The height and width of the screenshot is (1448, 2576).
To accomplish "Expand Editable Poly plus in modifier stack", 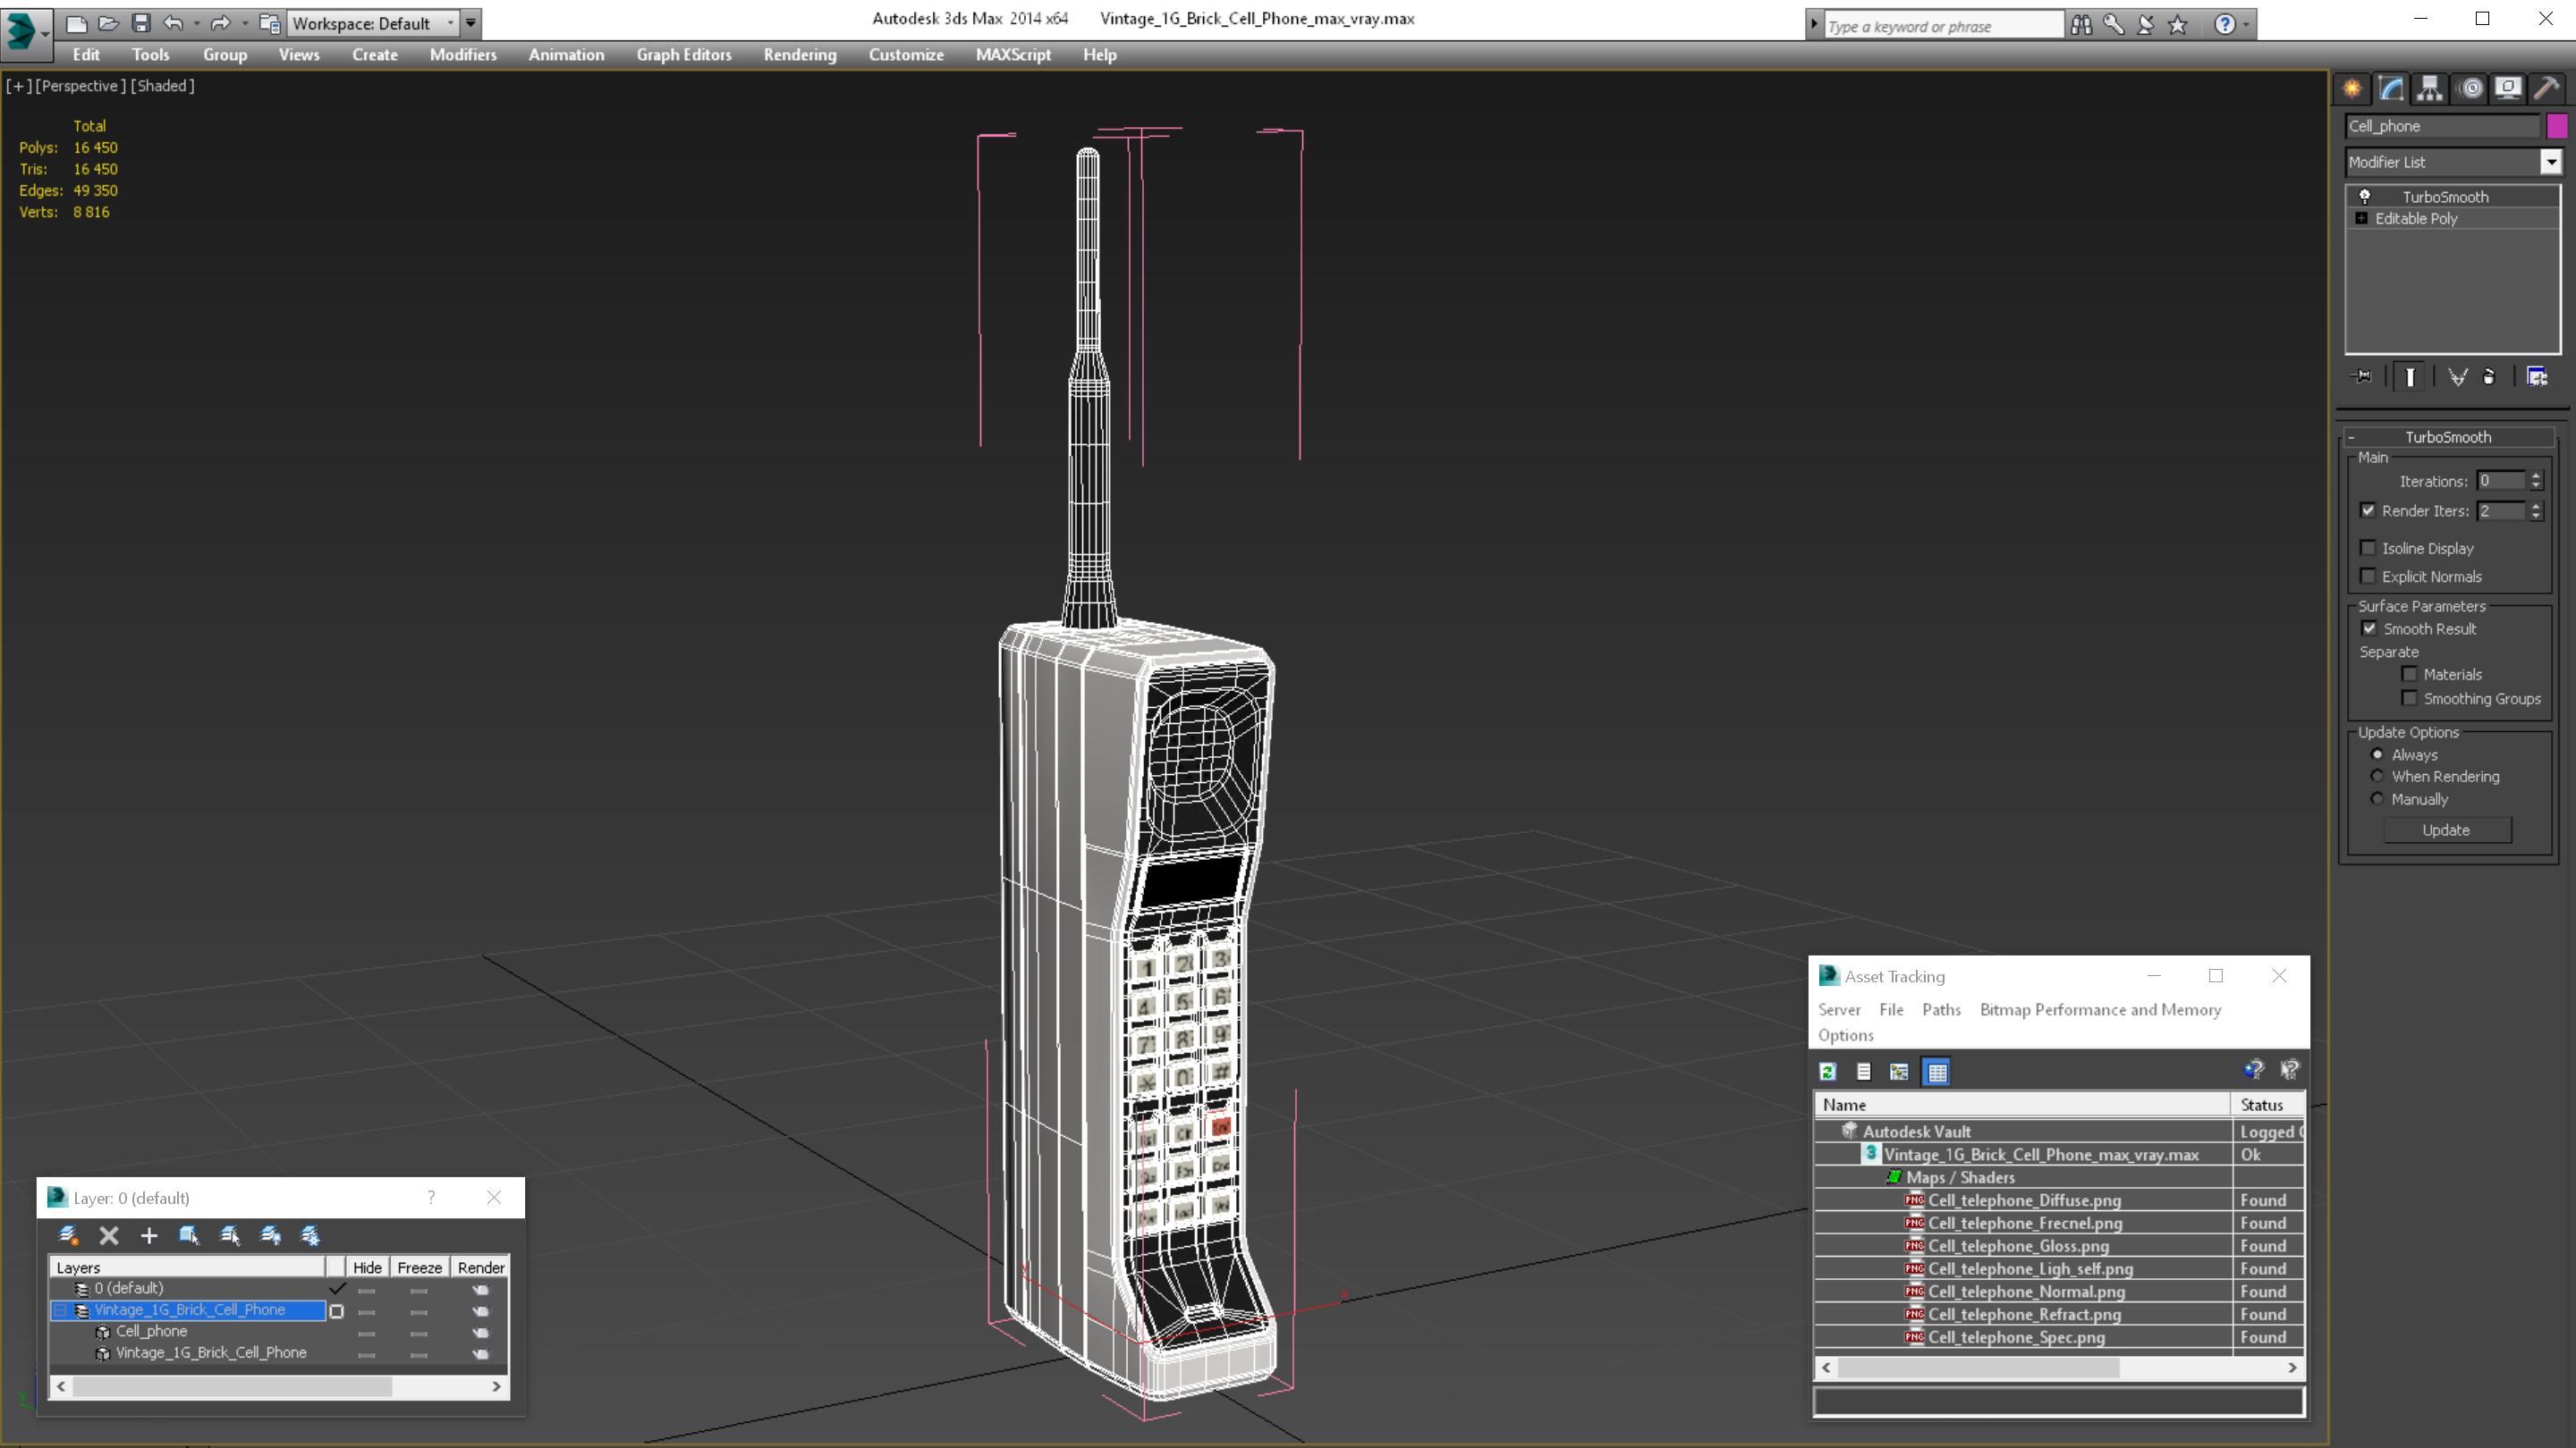I will tap(2362, 218).
